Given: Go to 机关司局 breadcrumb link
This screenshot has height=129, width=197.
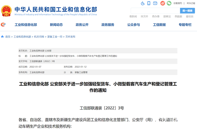Looking at the screenshot, I should pos(39,37).
